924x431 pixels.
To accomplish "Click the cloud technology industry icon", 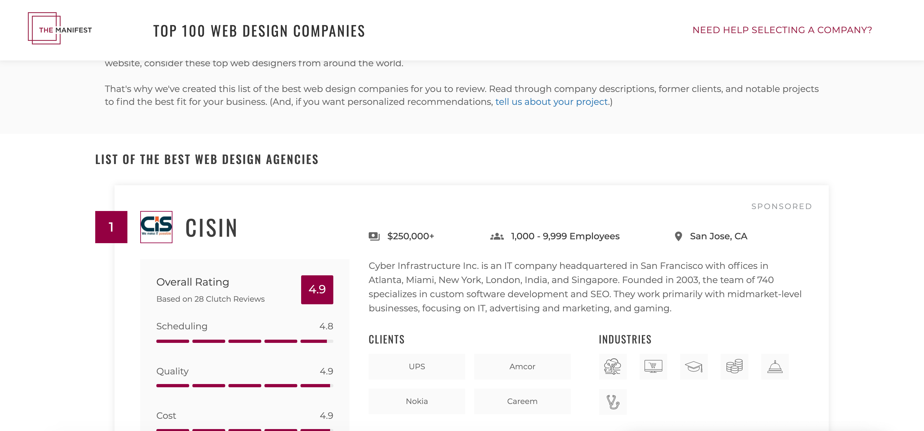I will point(612,366).
